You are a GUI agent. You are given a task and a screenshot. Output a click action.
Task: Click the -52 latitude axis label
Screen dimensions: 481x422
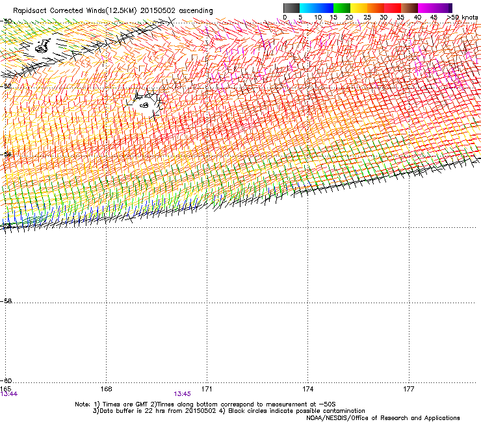pyautogui.click(x=6, y=86)
